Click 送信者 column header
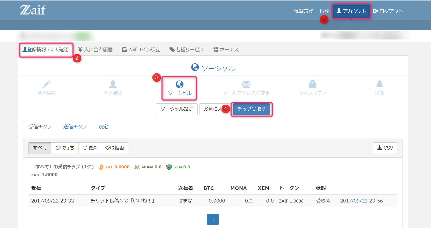This screenshot has height=228, width=431. 186,188
